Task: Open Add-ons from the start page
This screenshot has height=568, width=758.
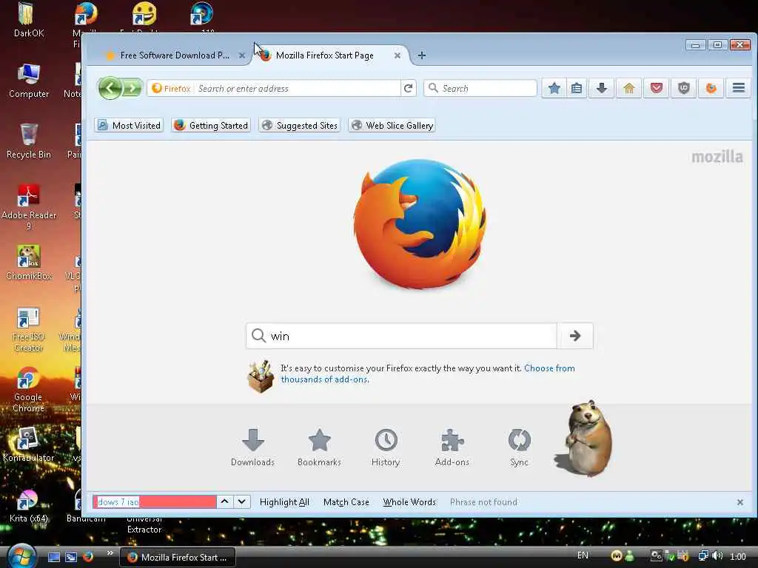Action: 452,447
